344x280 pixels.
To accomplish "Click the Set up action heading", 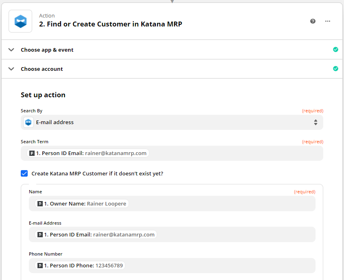I will (43, 95).
